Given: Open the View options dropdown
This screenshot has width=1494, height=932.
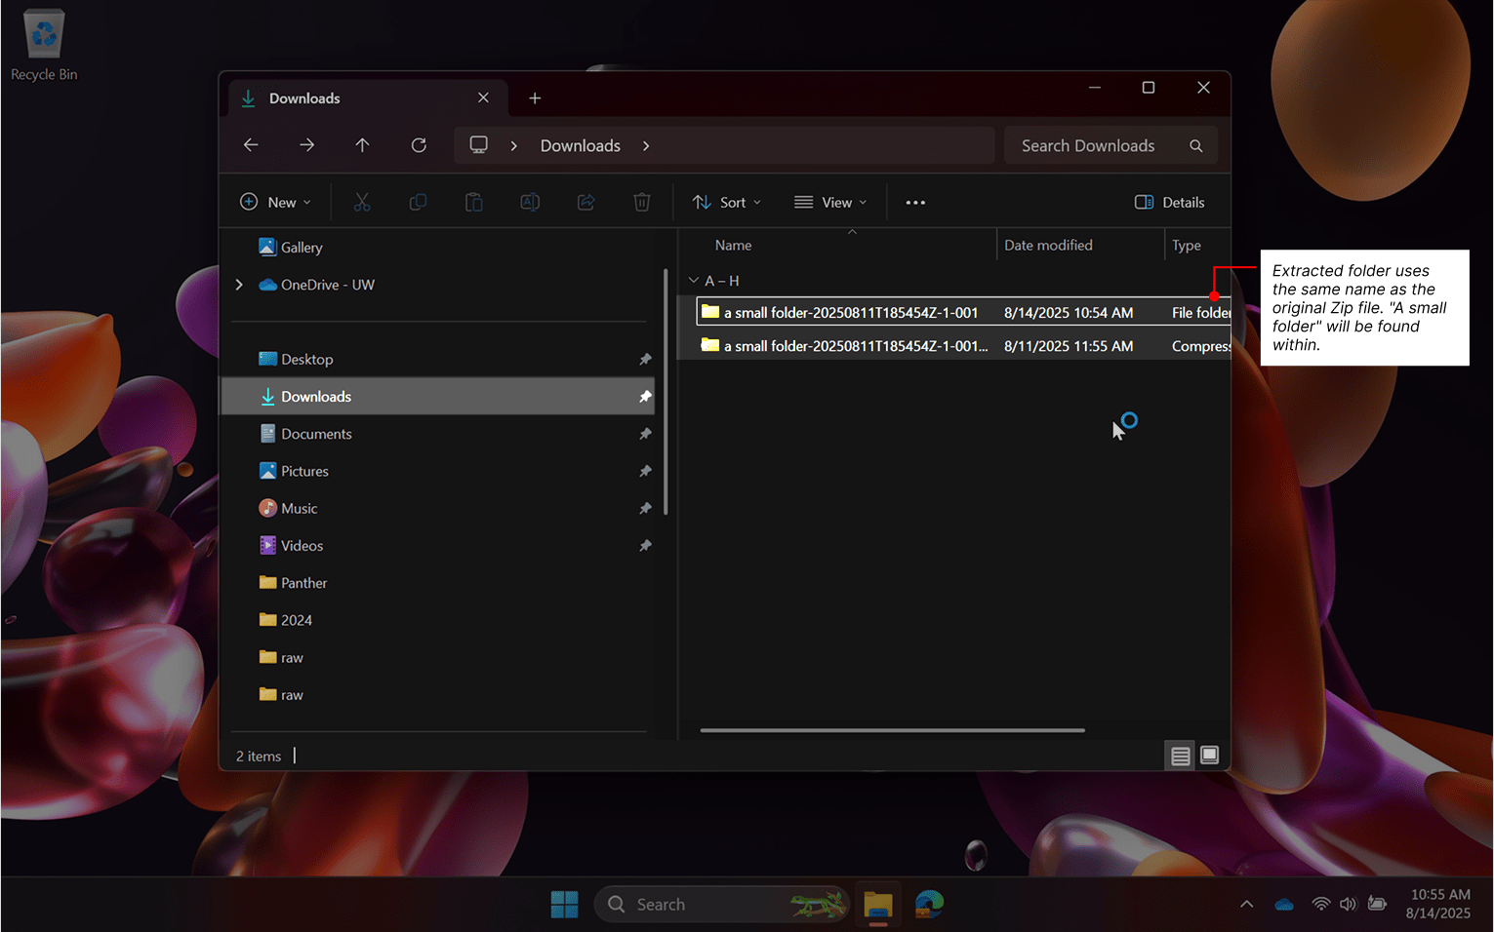Looking at the screenshot, I should 830,202.
